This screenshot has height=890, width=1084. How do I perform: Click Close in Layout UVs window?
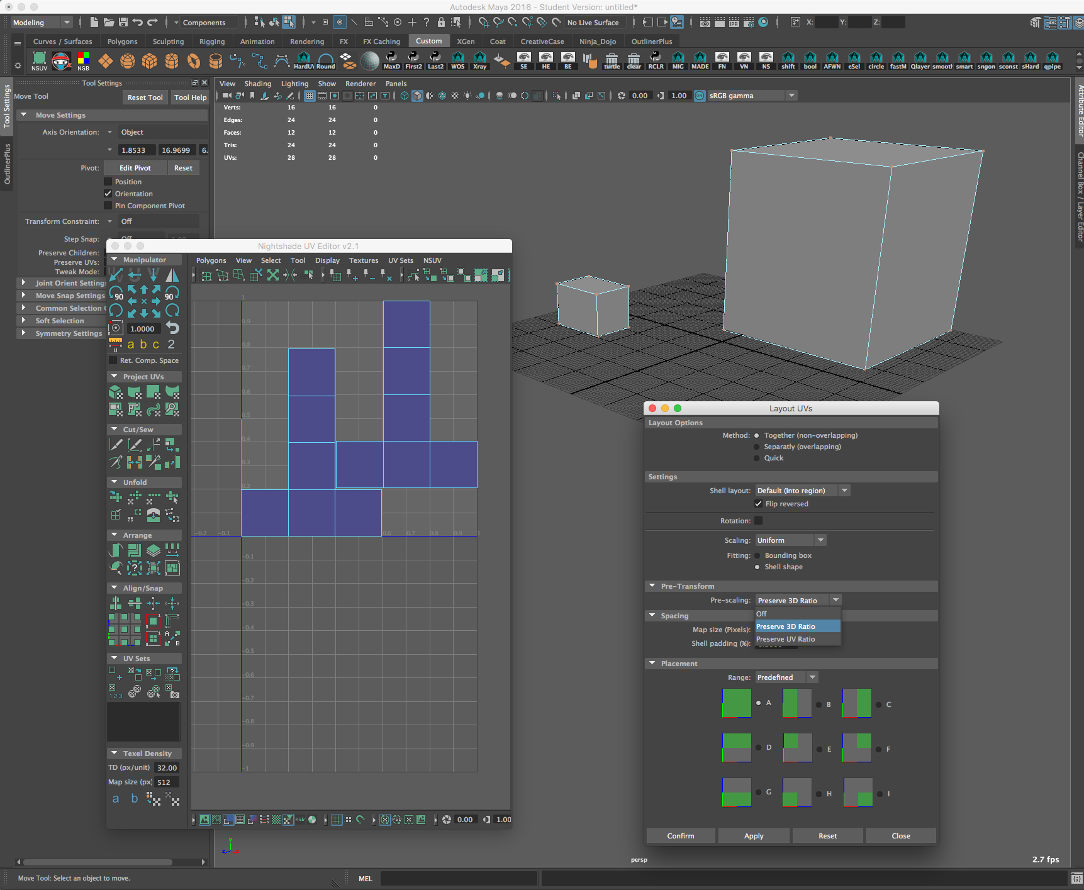[x=901, y=836]
